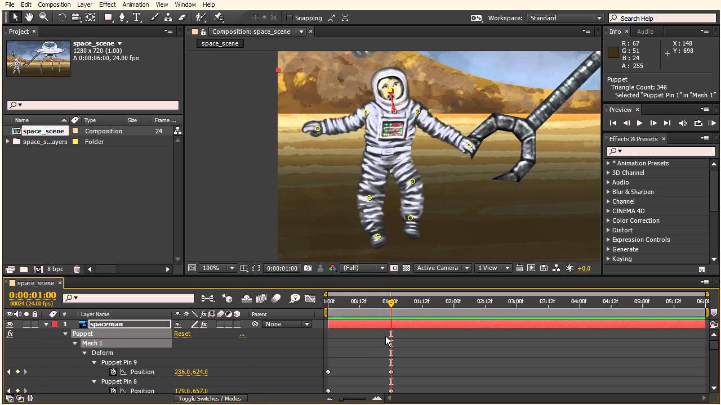Select the Puppet Pin tool
721x405 pixels.
tap(219, 17)
